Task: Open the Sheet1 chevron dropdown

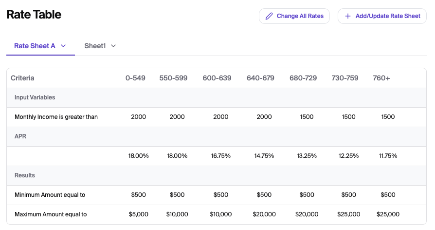Action: [x=113, y=46]
